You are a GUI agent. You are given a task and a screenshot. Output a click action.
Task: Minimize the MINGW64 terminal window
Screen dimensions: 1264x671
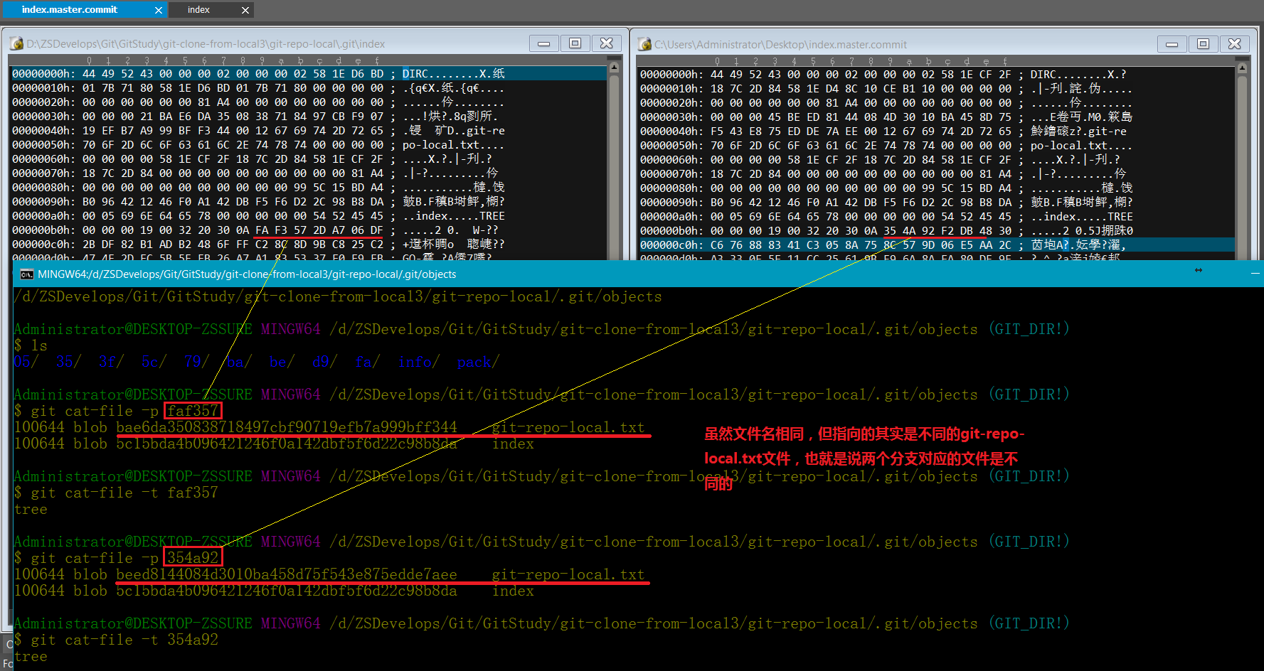tap(1255, 273)
